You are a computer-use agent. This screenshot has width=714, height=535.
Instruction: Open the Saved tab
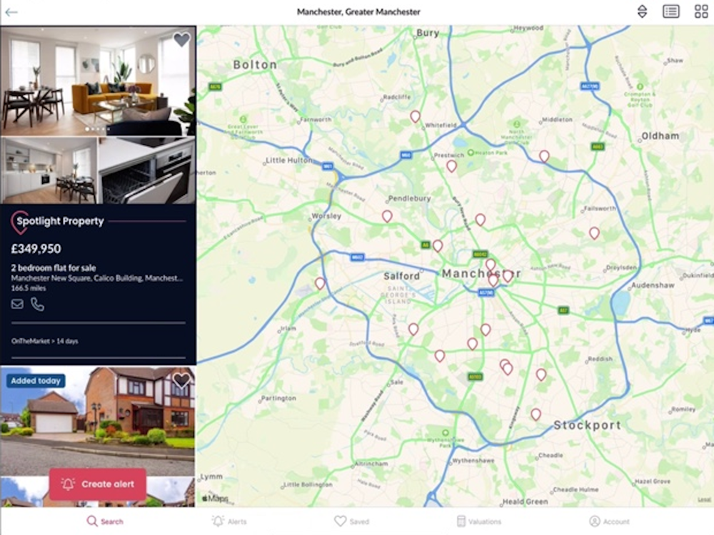pos(351,521)
